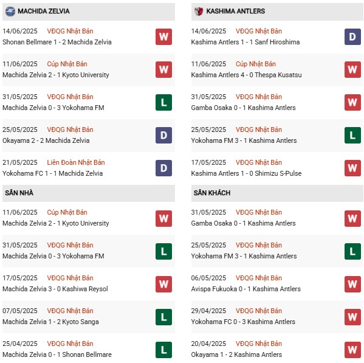Click the D badge for Kashima Antlers 1-1 Sanf Hiroshima
This screenshot has width=364, height=363.
(352, 36)
